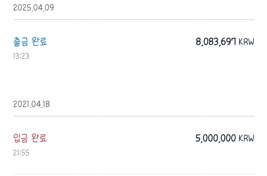Click the divider line beneath 21:55 row
This screenshot has height=176, width=267.
[x=134, y=174]
